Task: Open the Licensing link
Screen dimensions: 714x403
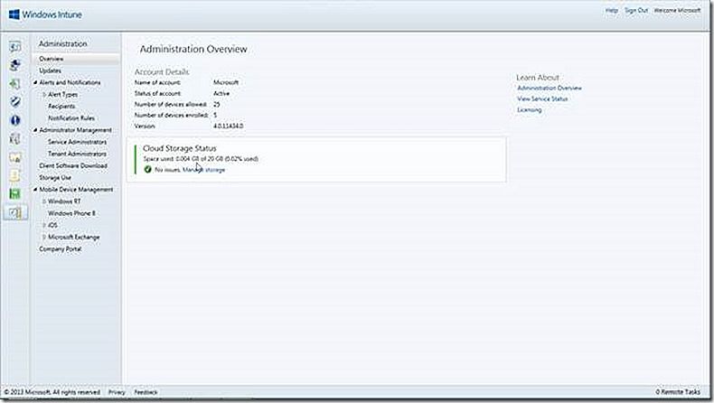Action: tap(529, 109)
